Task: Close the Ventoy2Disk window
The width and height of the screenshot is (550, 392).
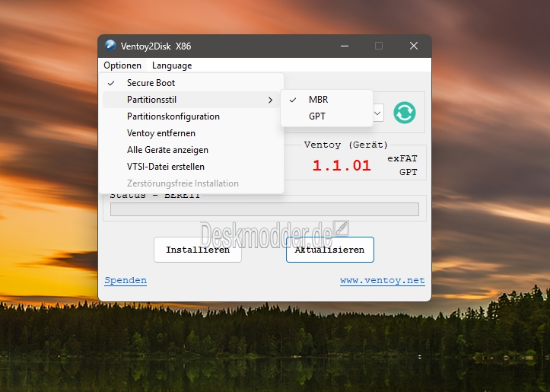Action: pyautogui.click(x=414, y=46)
